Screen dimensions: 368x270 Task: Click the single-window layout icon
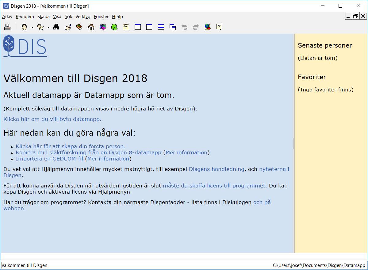pyautogui.click(x=138, y=27)
